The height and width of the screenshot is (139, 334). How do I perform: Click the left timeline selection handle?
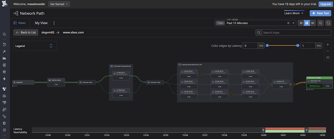click(x=264, y=130)
